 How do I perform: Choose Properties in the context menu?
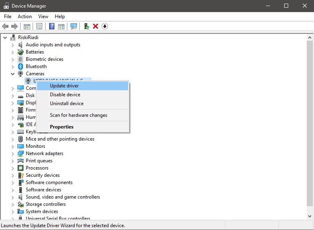83,127
